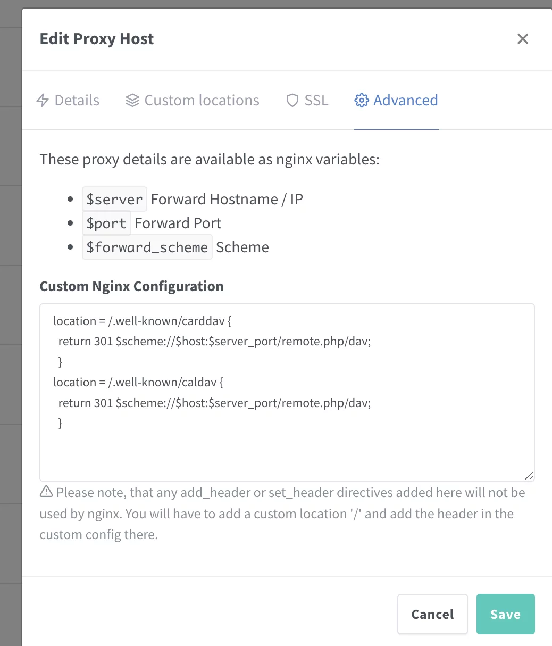This screenshot has width=552, height=646.
Task: Click the Custom Nginx Configuration label
Action: click(x=131, y=286)
